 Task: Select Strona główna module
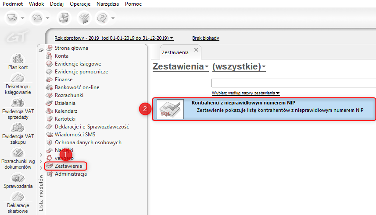(x=71, y=48)
